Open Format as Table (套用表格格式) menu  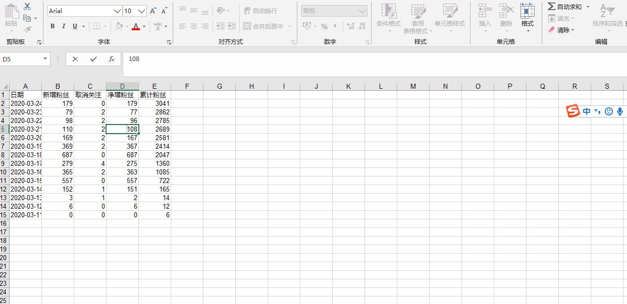(x=418, y=18)
